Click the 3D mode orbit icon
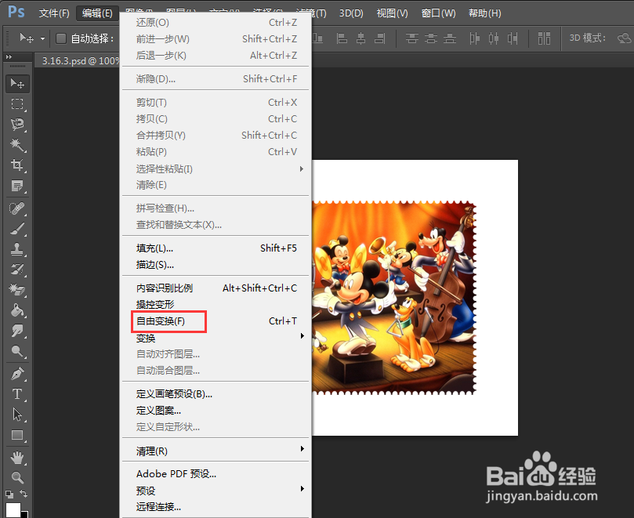Screen dimensions: 634x518 625,38
